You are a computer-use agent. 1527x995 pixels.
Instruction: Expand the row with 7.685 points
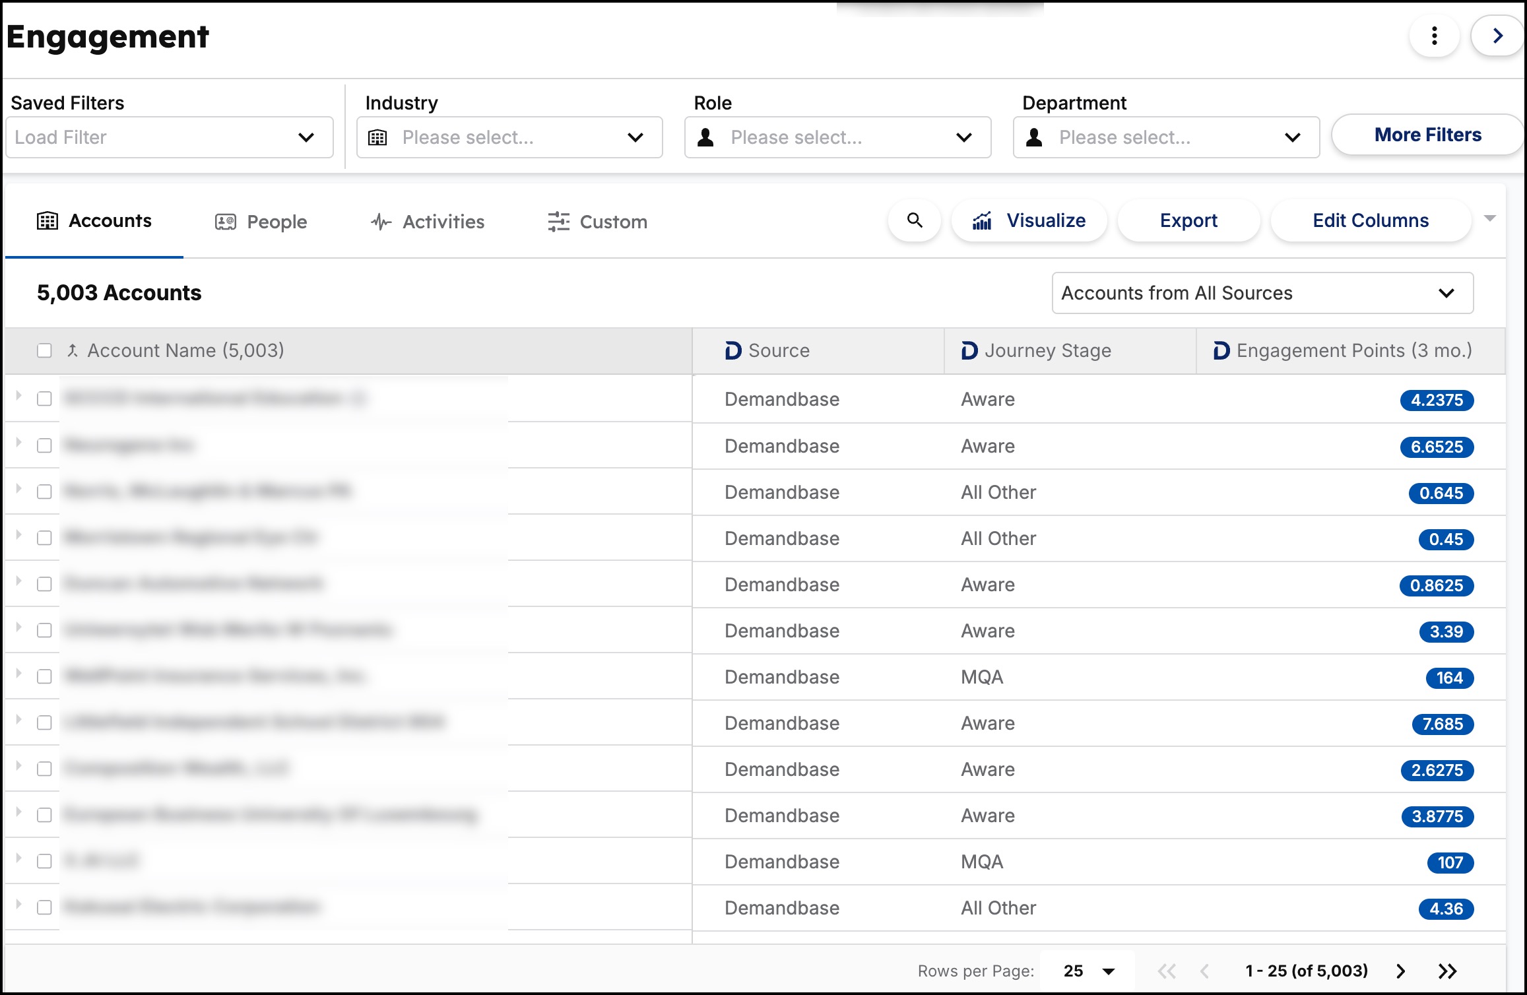coord(18,720)
